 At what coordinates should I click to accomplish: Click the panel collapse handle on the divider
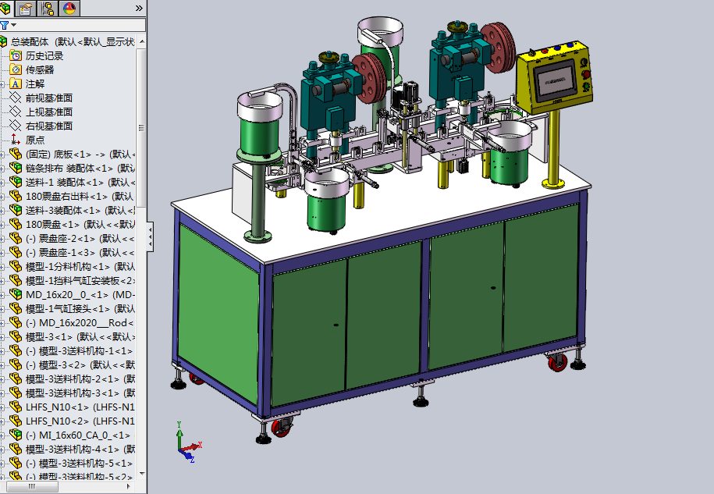coord(150,235)
